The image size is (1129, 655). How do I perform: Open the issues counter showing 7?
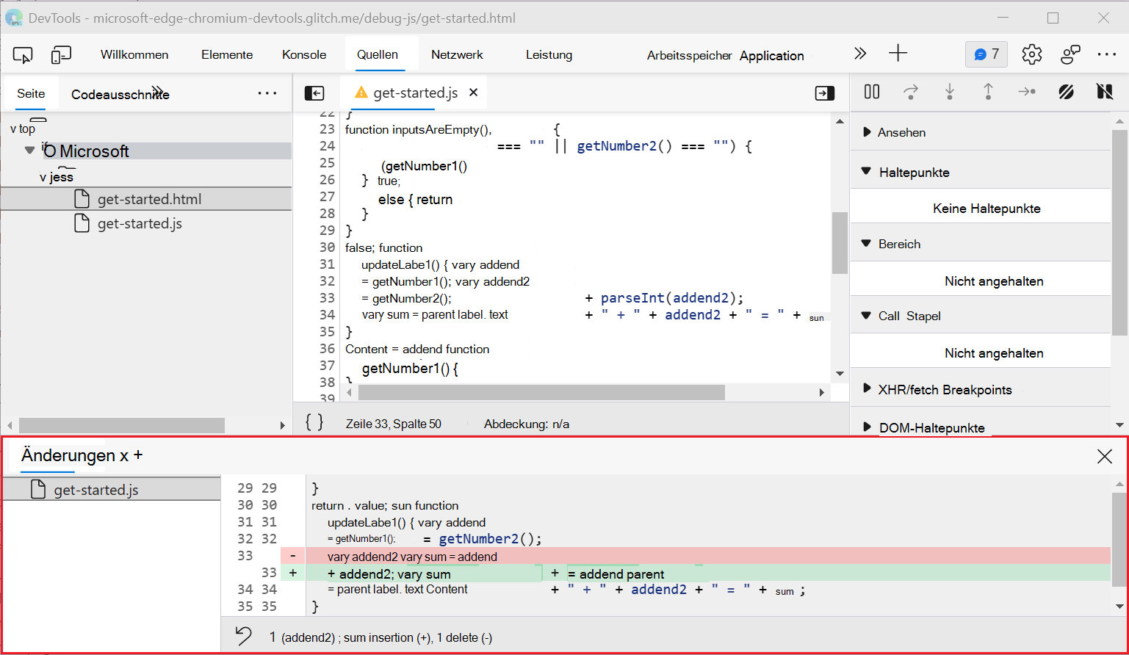pos(986,54)
